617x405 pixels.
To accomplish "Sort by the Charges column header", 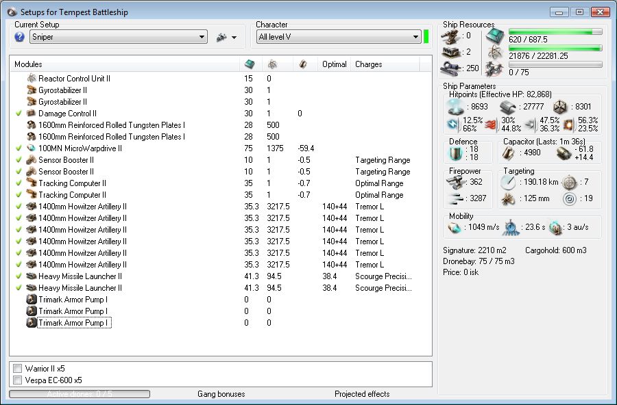I will [368, 64].
